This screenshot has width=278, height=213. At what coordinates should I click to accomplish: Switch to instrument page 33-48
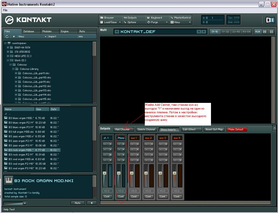click(236, 32)
